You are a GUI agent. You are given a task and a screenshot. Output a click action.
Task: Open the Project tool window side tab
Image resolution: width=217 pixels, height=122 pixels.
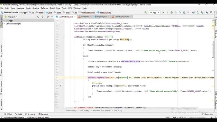(x=1, y=21)
